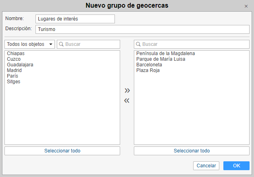Open the Todos los objetos dropdown
The height and width of the screenshot is (177, 254).
coord(30,44)
